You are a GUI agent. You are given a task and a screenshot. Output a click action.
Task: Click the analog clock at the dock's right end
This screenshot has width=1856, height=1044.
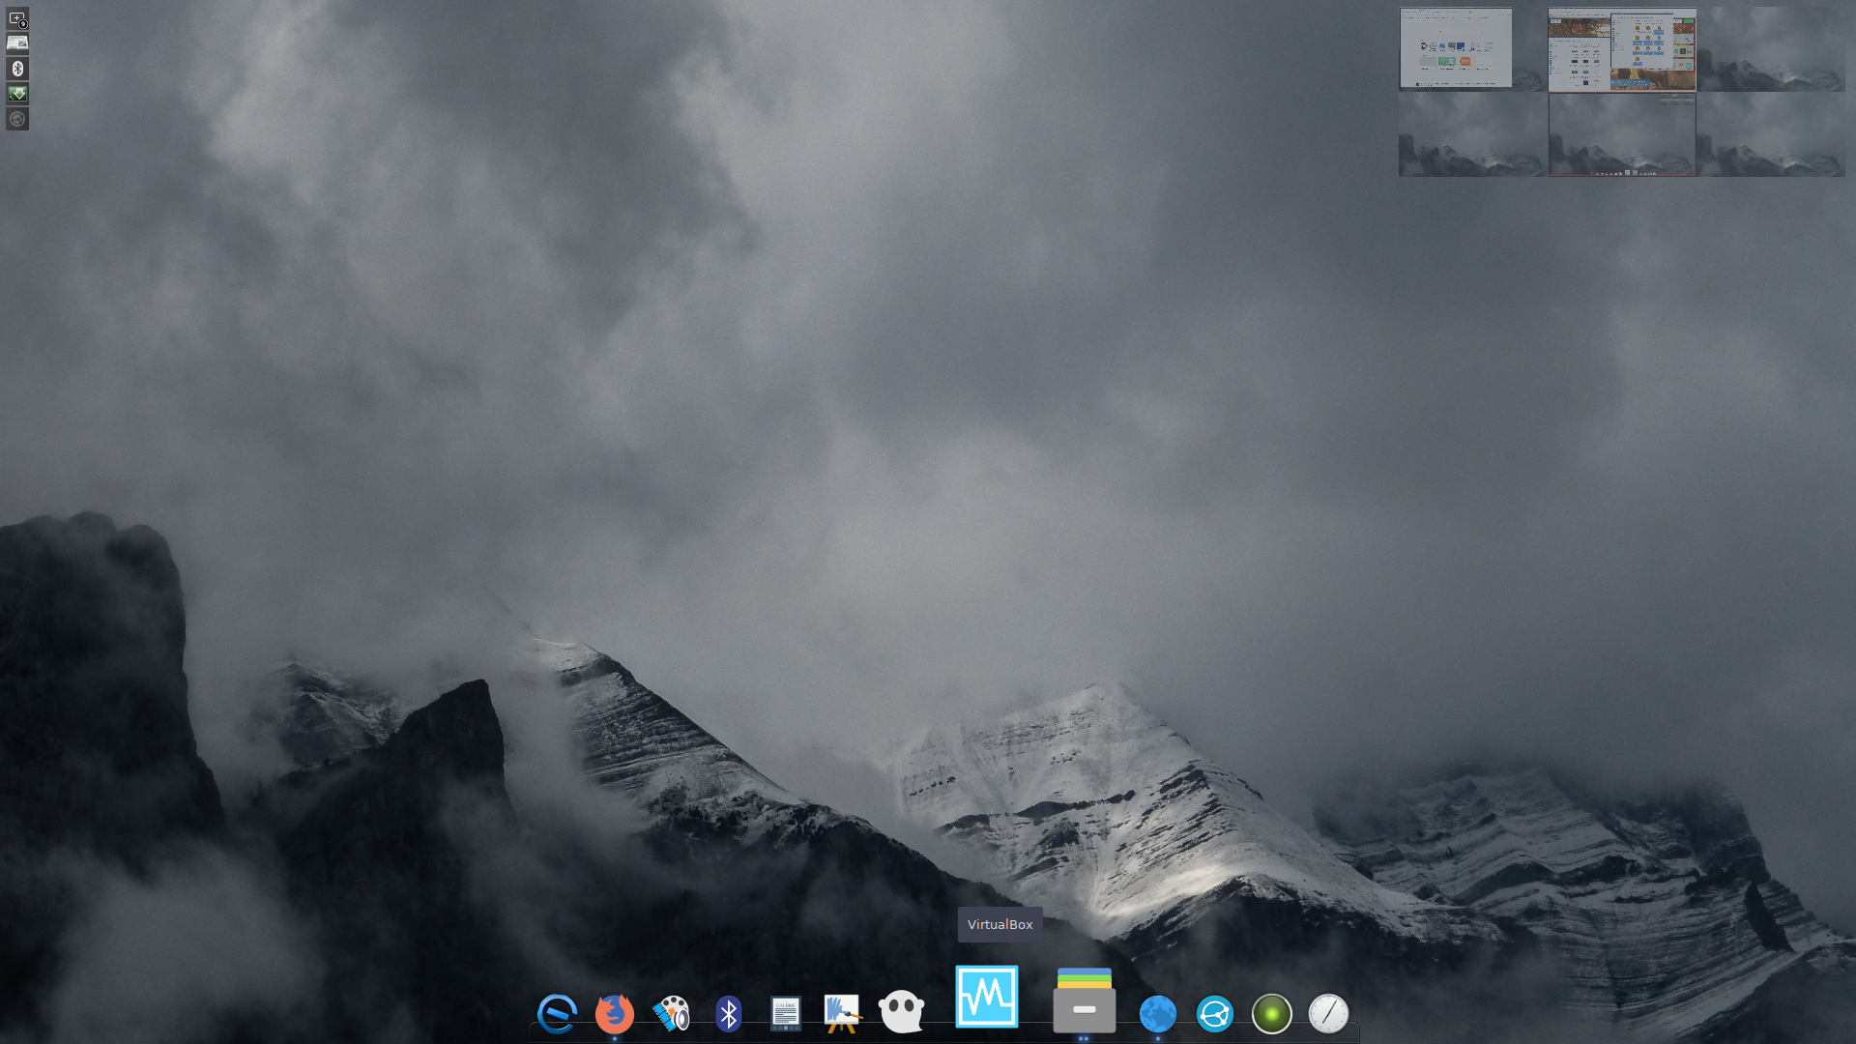click(1328, 1014)
